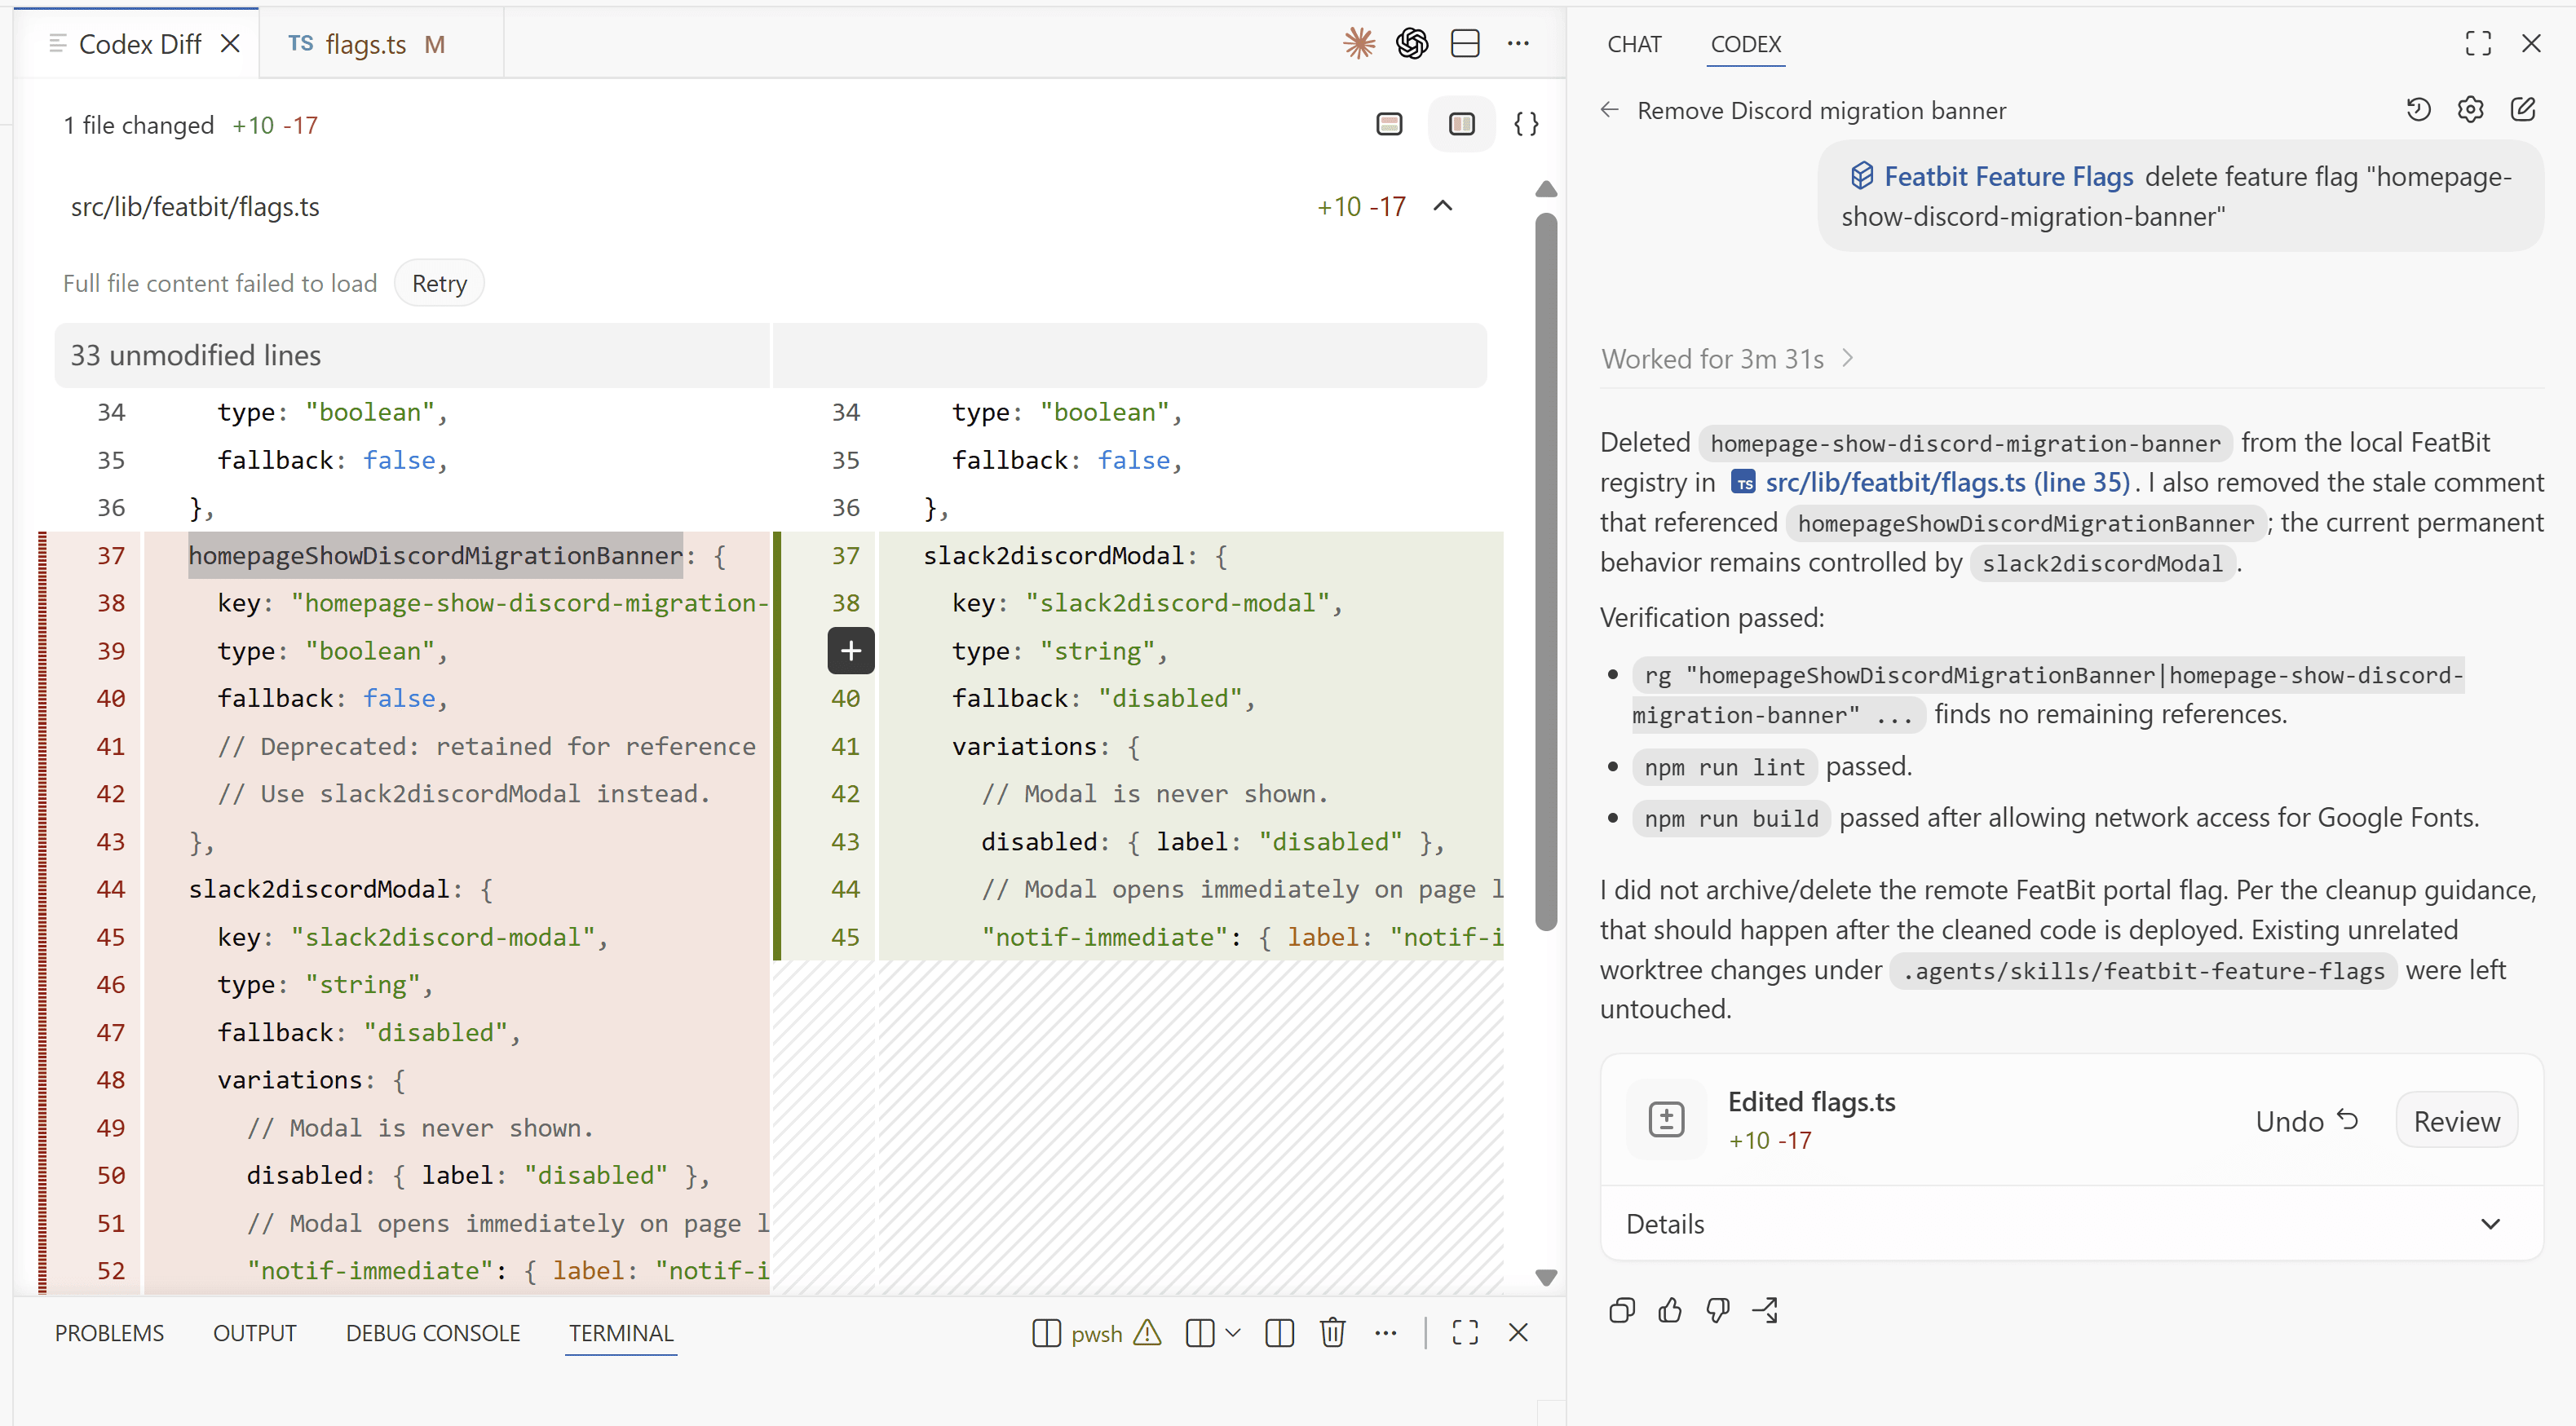Click the Featbit Feature Flags skill link
Screen dimensions: 2576x1426
1991,176
